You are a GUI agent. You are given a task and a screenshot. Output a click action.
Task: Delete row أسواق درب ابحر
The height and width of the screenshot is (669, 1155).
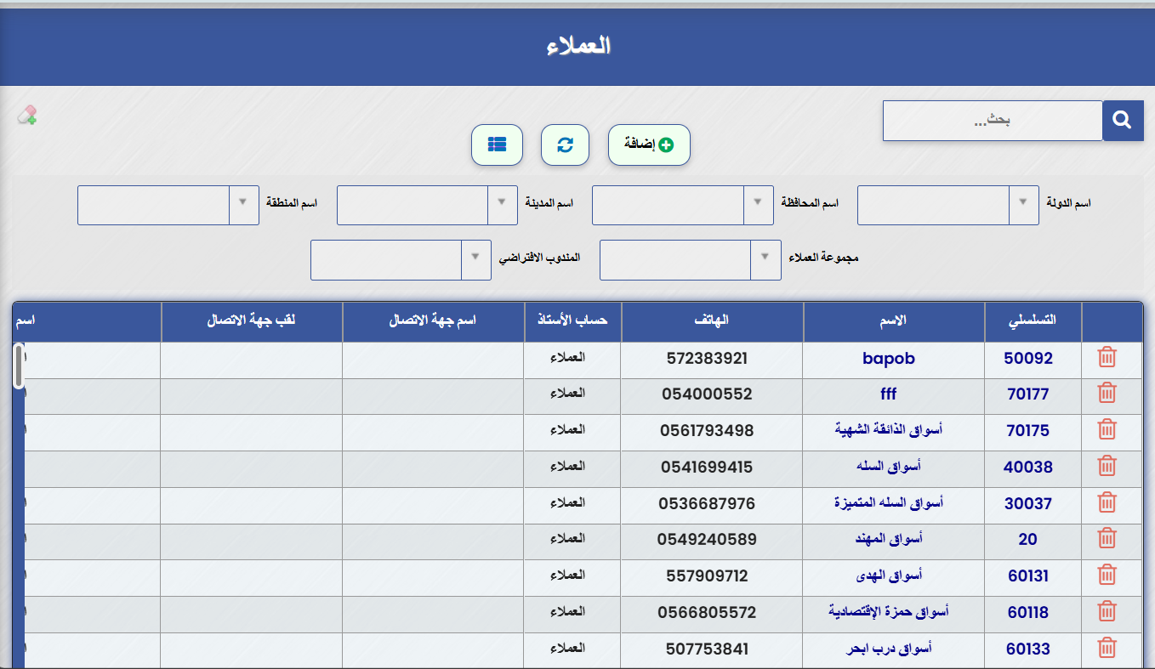pos(1107,648)
